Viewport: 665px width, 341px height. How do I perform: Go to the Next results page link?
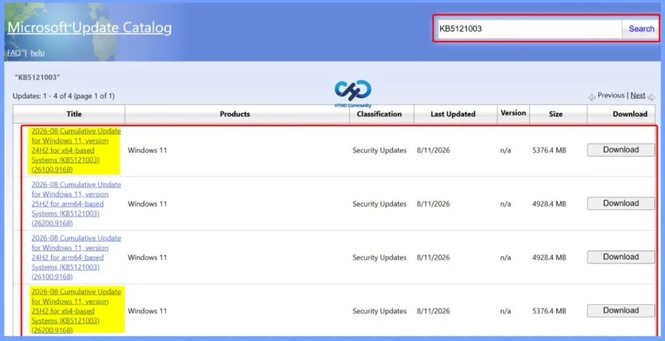(x=638, y=95)
